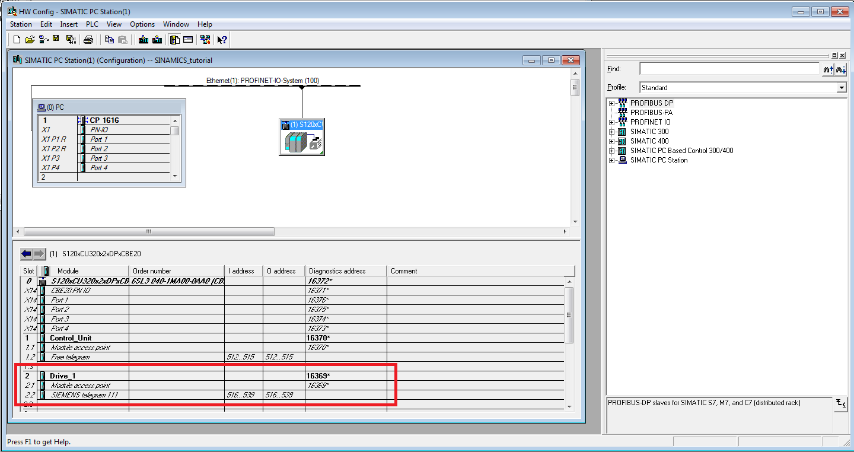Click the Comment column header
The height and width of the screenshot is (452, 854).
click(480, 271)
